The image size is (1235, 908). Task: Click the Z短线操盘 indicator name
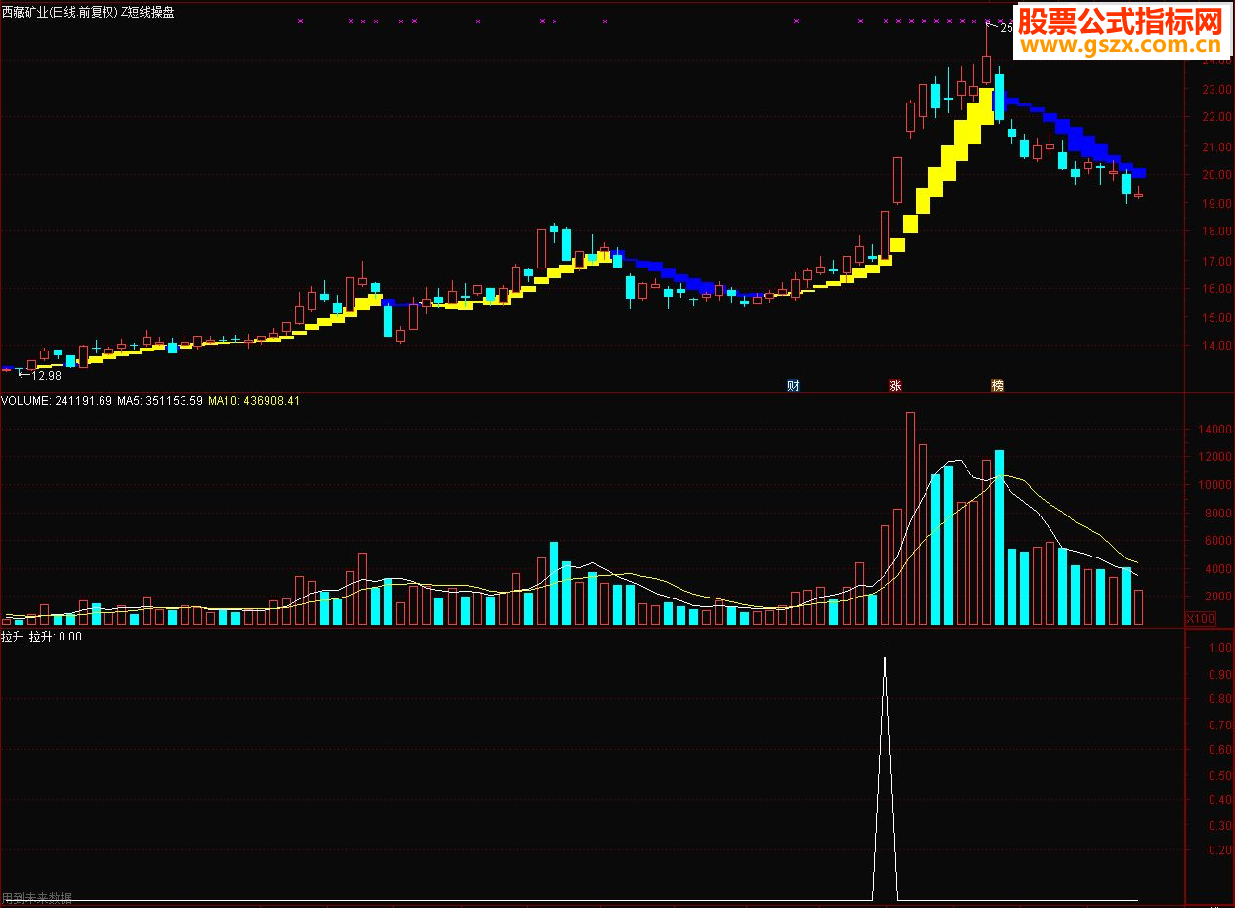coord(147,12)
